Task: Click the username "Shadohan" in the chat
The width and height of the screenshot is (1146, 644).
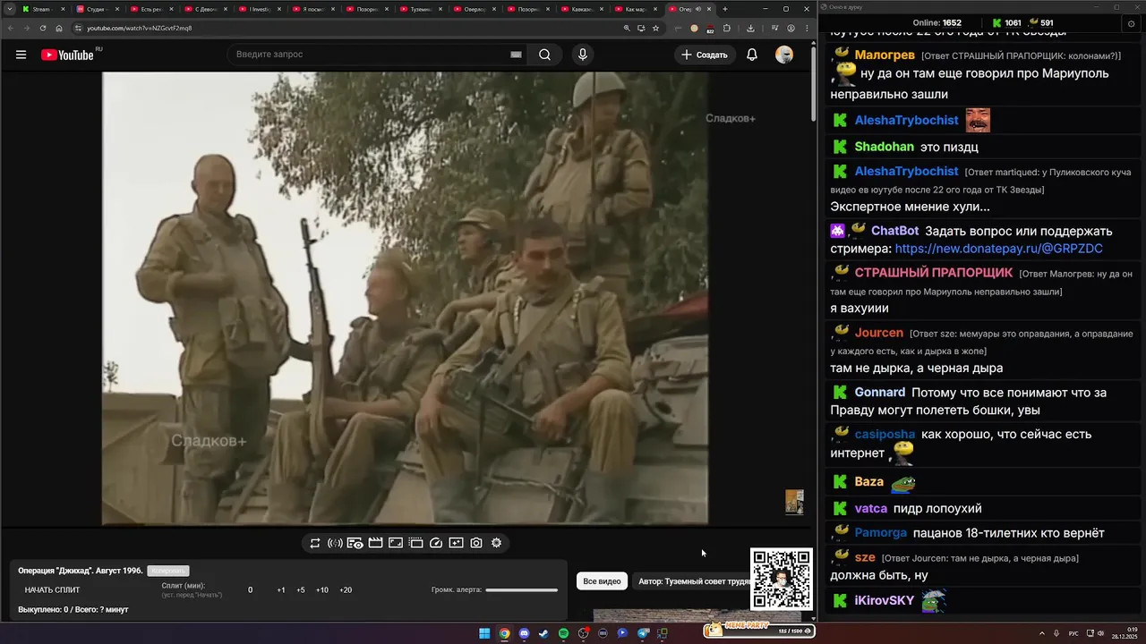Action: pyautogui.click(x=885, y=147)
